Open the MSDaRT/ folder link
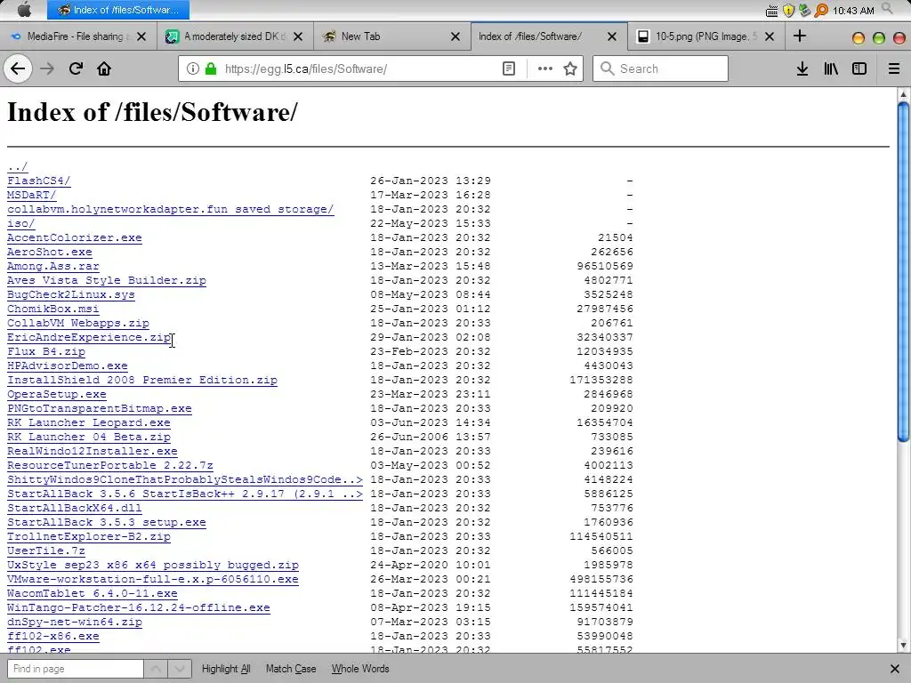Screen dimensions: 911x683 pyautogui.click(x=32, y=195)
